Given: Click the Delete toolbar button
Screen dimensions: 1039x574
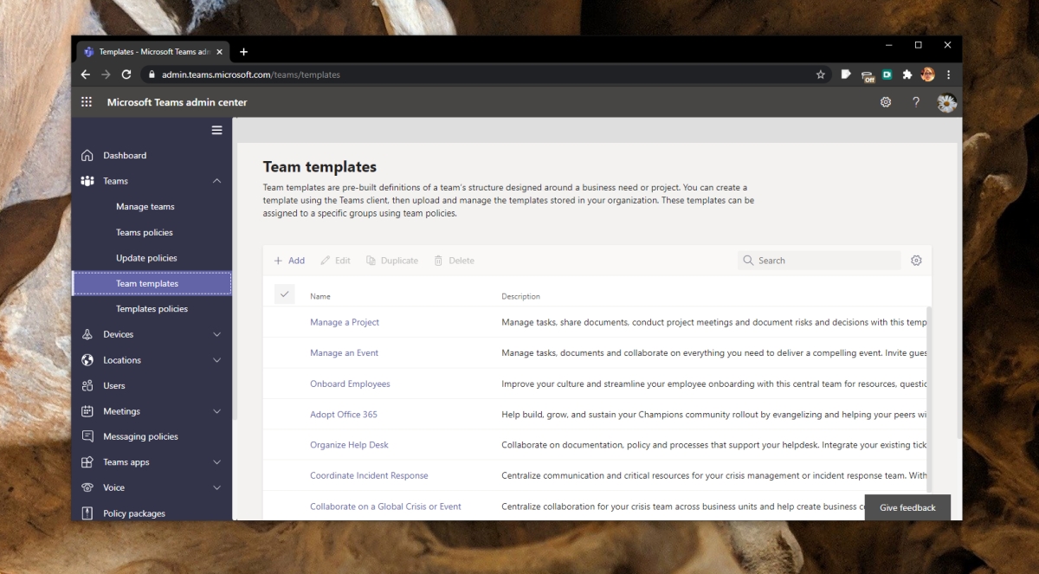Looking at the screenshot, I should tap(454, 261).
